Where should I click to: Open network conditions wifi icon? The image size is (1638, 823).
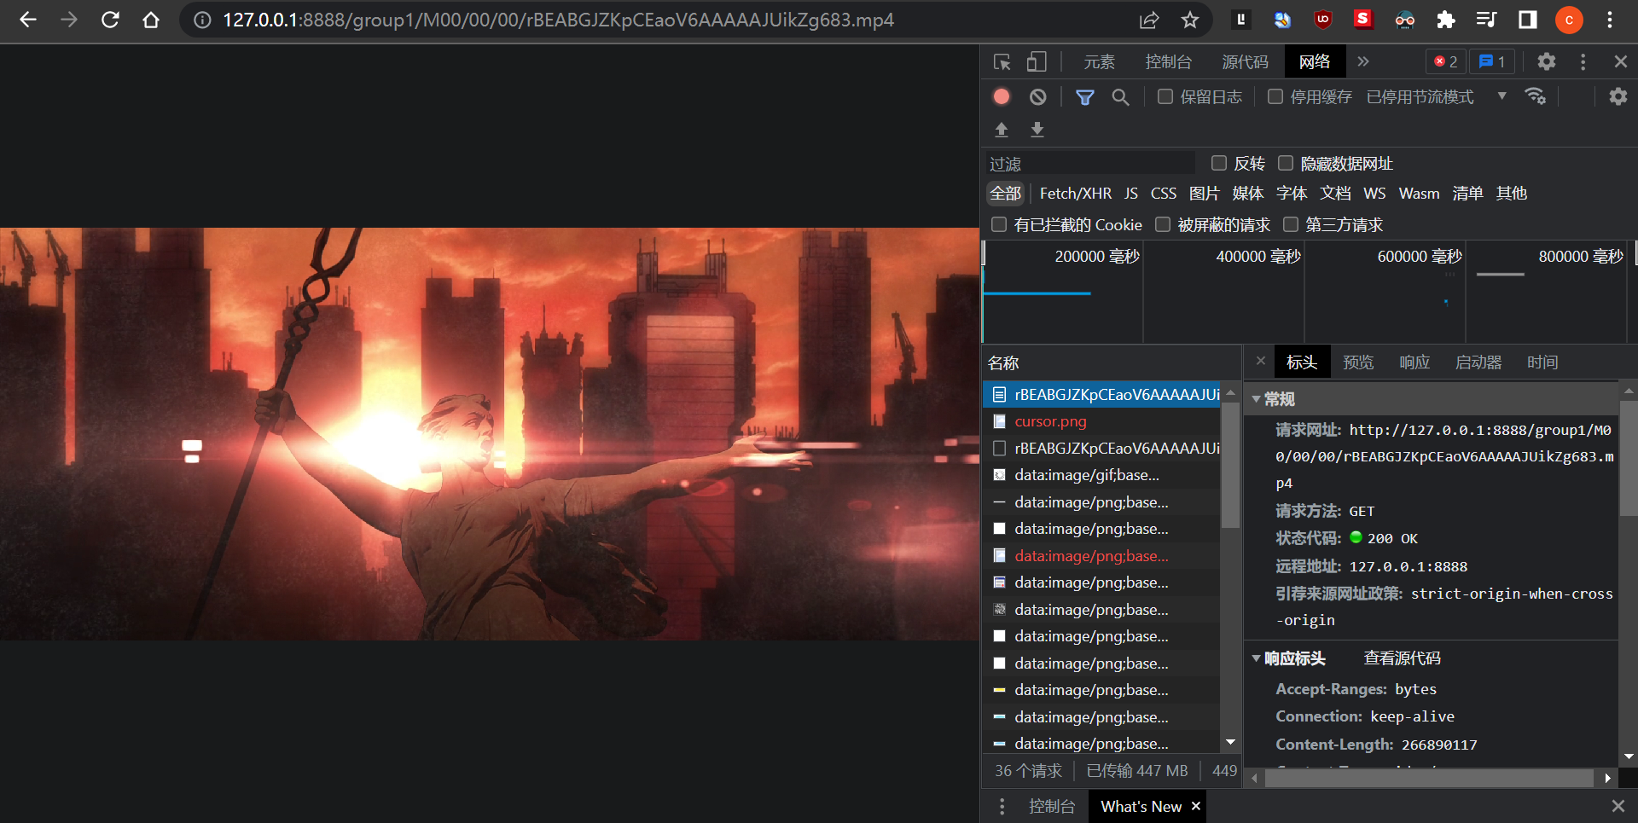click(x=1536, y=96)
